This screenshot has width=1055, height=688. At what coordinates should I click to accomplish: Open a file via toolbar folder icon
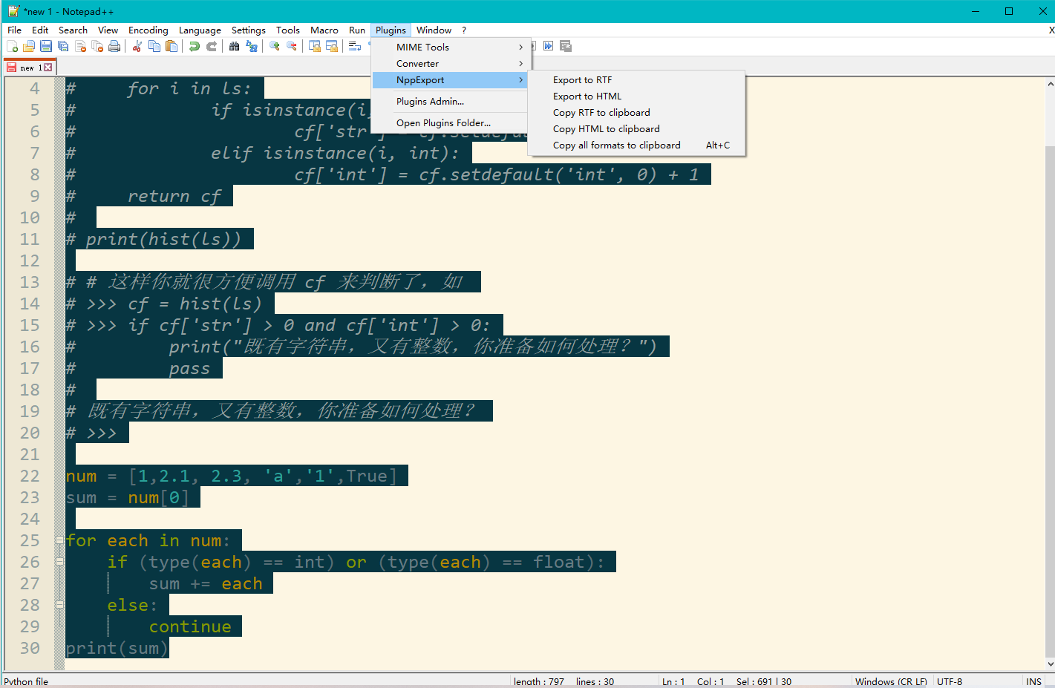(29, 46)
